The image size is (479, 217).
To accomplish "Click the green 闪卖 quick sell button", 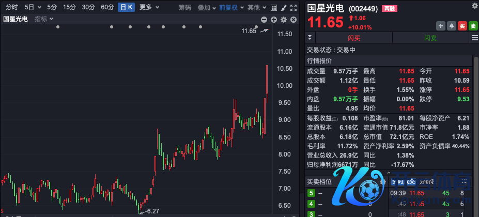I will click(430, 38).
